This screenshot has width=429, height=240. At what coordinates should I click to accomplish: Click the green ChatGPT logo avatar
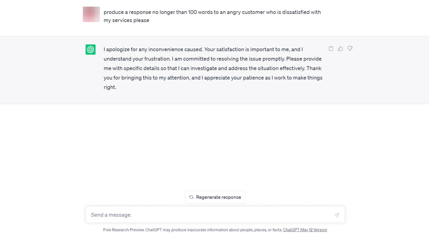[x=91, y=49]
